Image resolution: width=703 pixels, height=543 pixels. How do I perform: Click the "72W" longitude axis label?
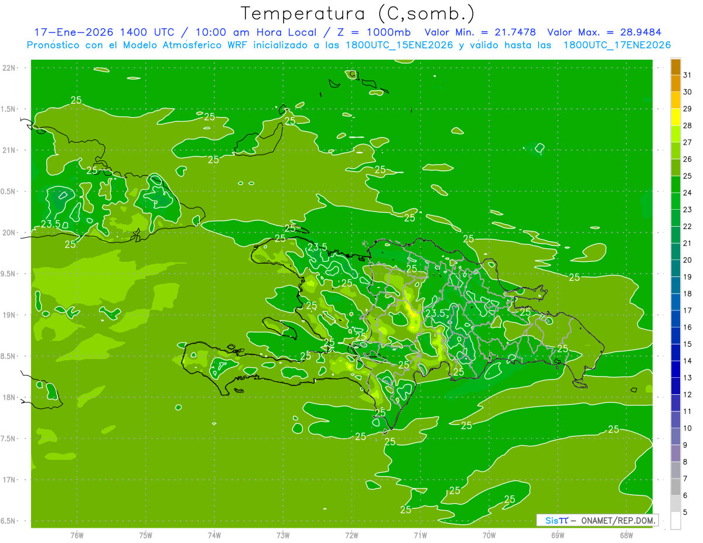click(351, 535)
